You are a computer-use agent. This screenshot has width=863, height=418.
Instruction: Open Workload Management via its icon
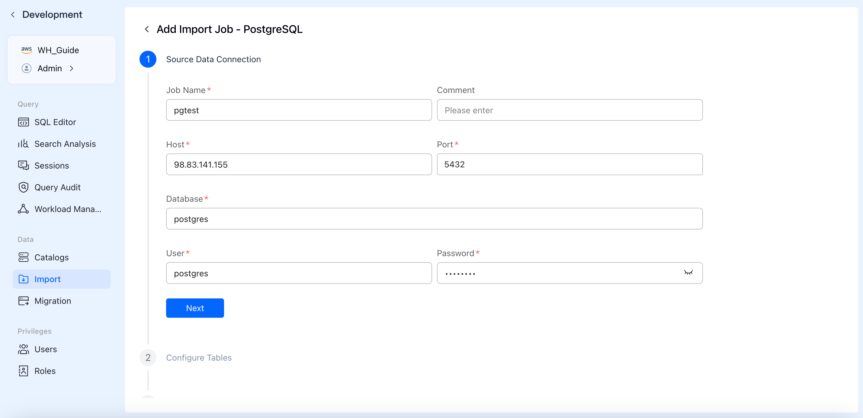(23, 209)
